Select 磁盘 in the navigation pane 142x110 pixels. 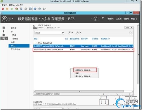click(14, 35)
